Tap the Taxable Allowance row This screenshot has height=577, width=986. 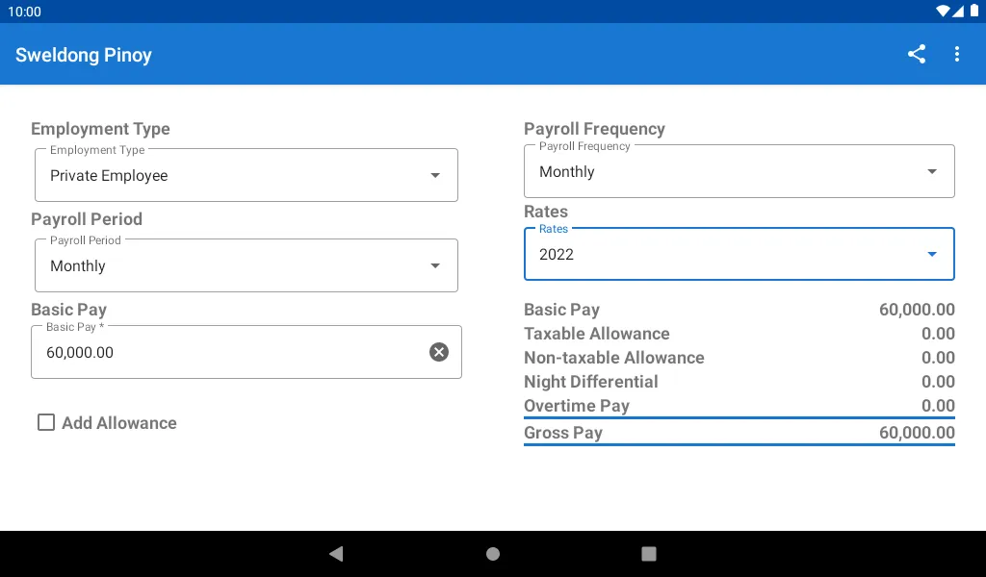tap(739, 334)
